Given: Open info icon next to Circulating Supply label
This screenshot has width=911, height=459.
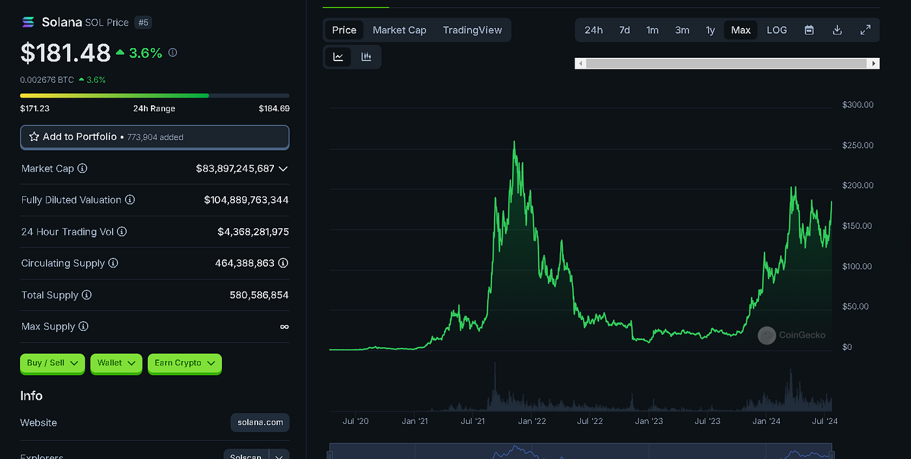Looking at the screenshot, I should (x=113, y=263).
